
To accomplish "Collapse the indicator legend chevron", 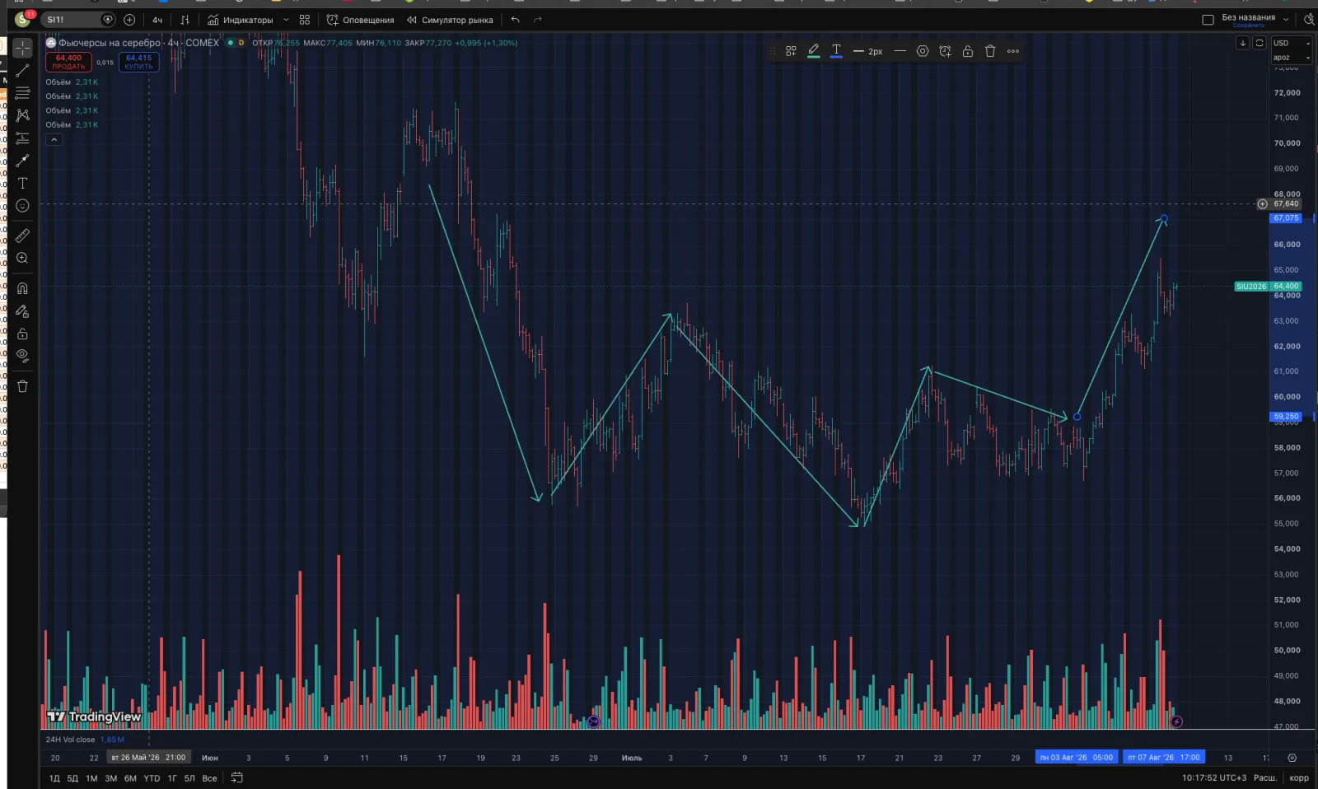I will point(54,140).
